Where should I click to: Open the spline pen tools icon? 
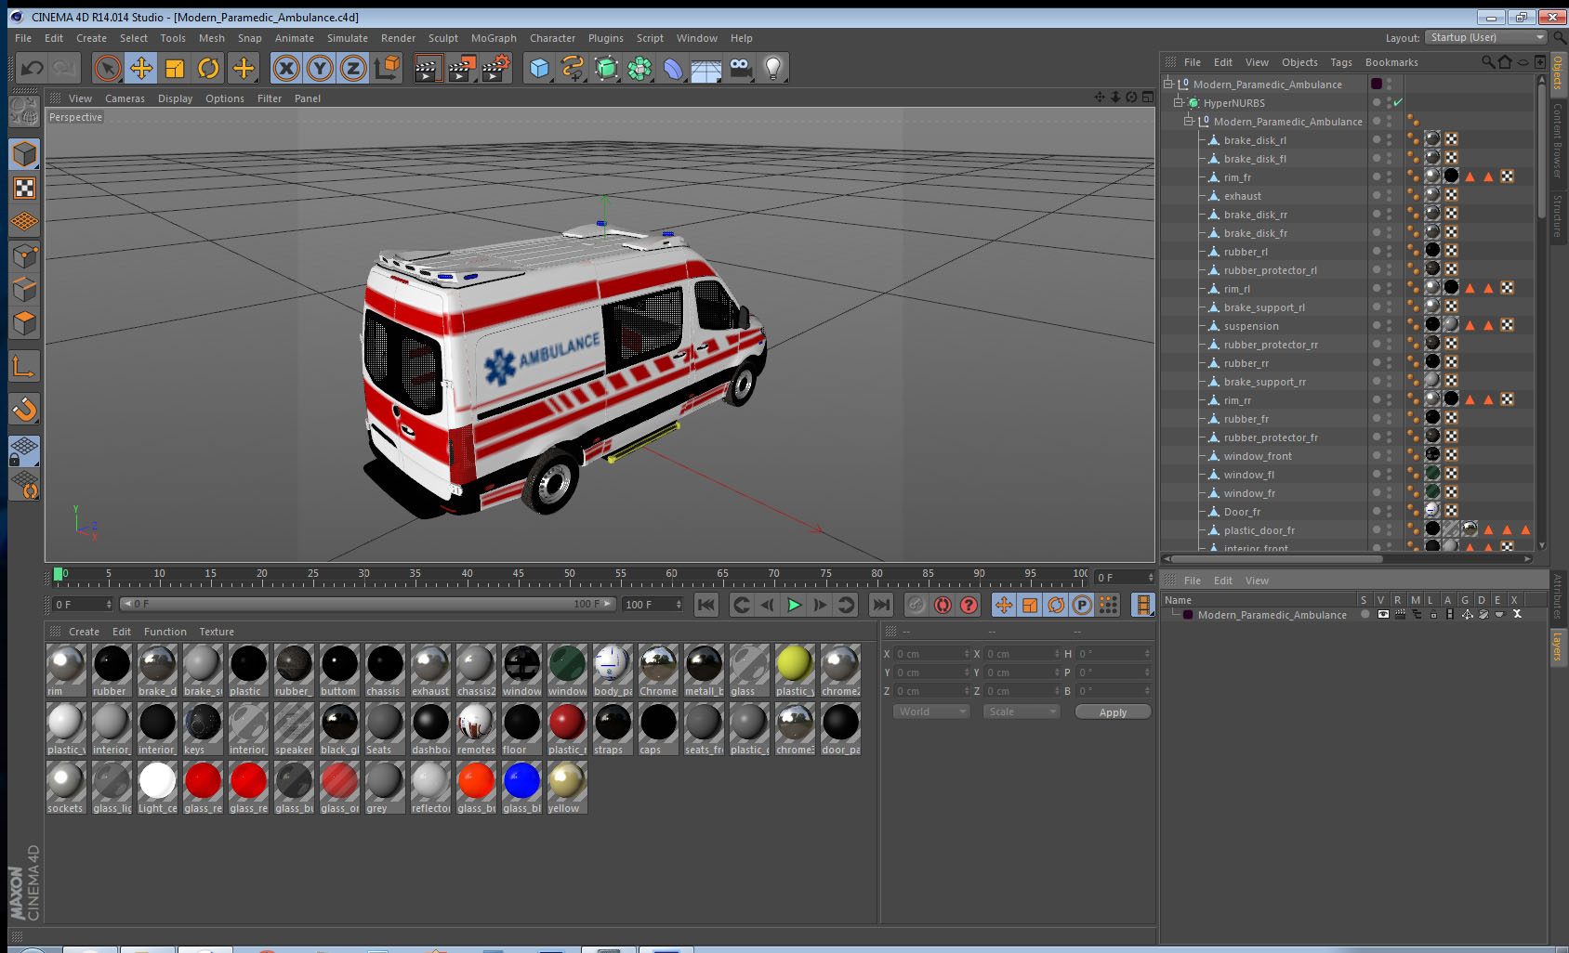point(573,68)
